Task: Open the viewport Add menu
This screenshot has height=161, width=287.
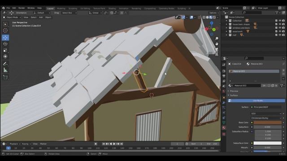Action: [41, 17]
